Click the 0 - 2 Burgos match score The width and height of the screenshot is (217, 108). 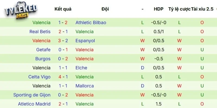tap(63, 59)
